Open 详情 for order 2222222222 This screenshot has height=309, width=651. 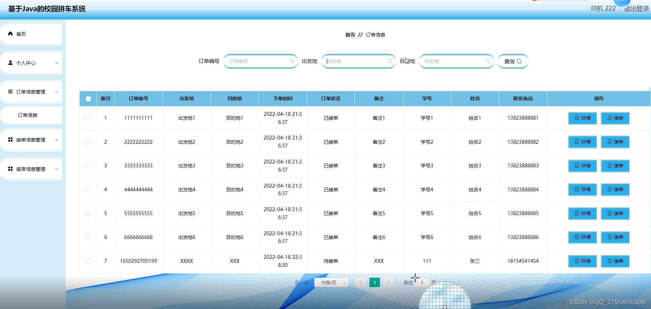582,142
